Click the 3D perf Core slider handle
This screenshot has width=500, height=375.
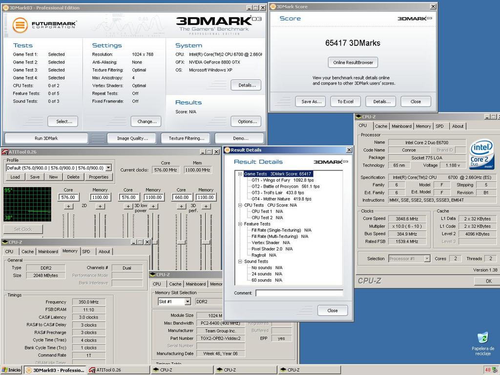click(182, 242)
